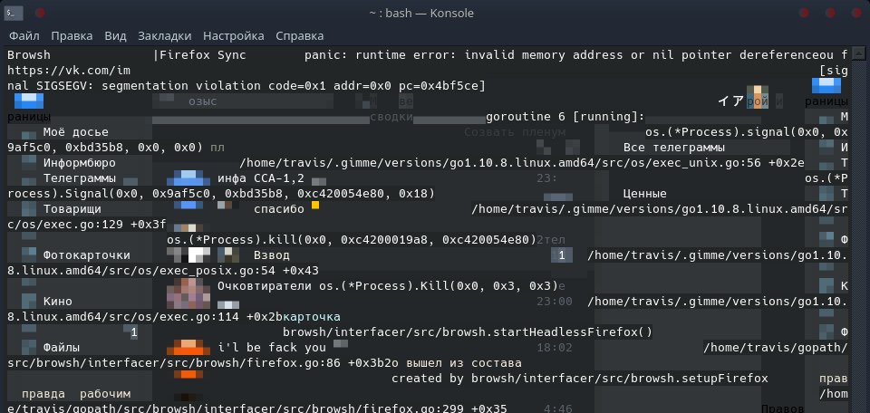Click the icon beside Информбюро
The height and width of the screenshot is (413, 870).
[x=29, y=163]
